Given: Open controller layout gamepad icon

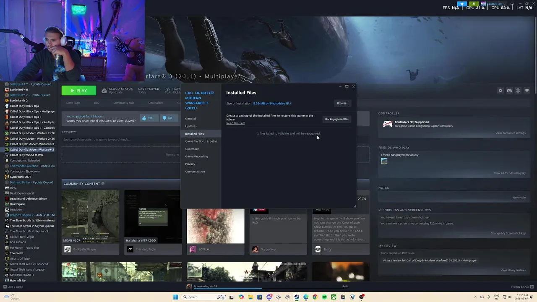Looking at the screenshot, I should coord(509,91).
